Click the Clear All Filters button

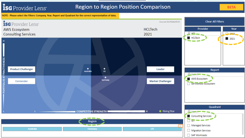pos(214,22)
